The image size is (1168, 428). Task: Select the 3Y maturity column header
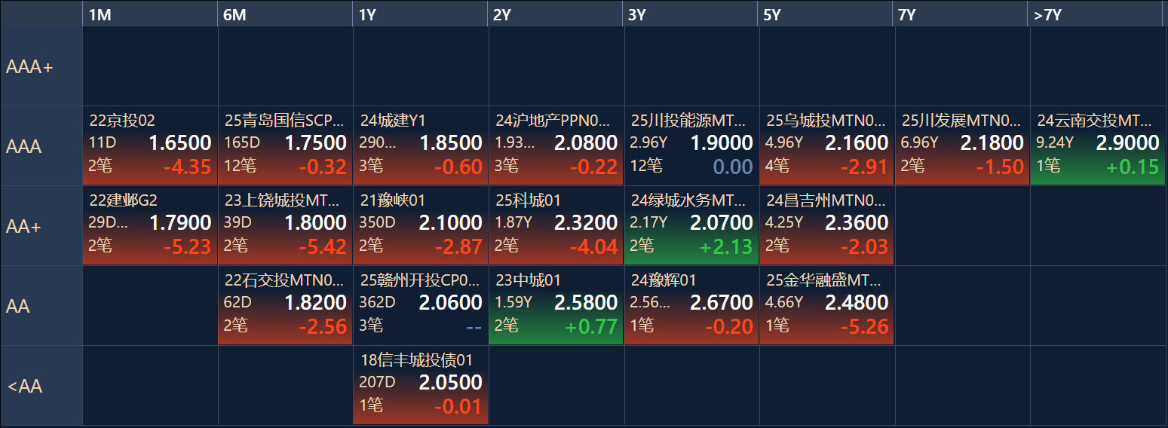(691, 14)
